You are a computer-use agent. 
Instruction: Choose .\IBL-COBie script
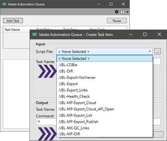[105, 65]
